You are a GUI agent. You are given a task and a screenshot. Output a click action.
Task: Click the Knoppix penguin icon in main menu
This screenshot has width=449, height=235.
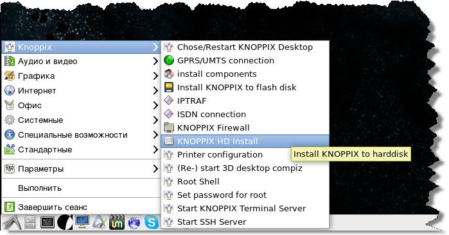click(10, 47)
